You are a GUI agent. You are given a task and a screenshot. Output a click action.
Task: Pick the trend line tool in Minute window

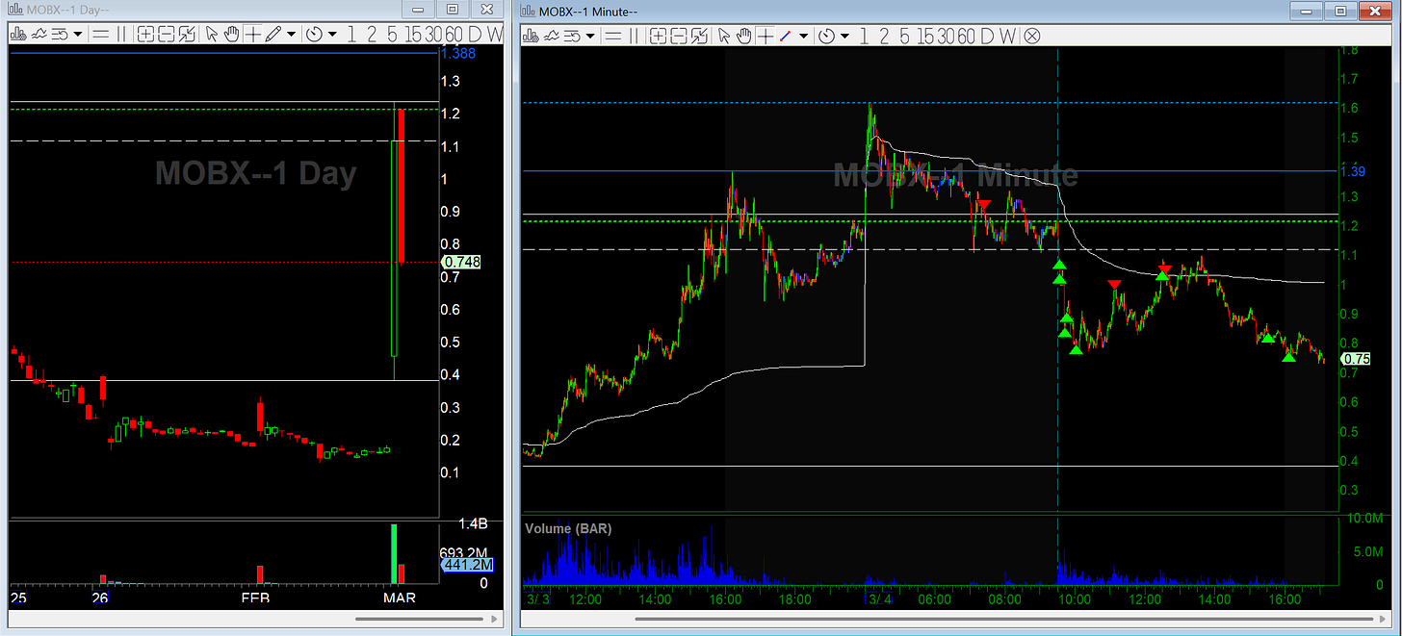click(x=786, y=36)
